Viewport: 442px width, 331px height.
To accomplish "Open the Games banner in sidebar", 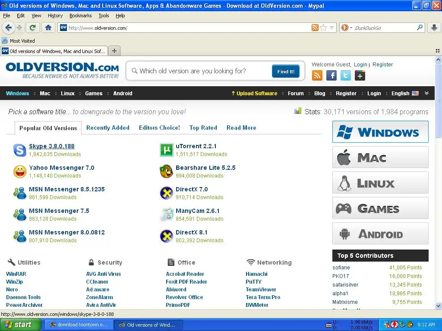I will click(380, 208).
